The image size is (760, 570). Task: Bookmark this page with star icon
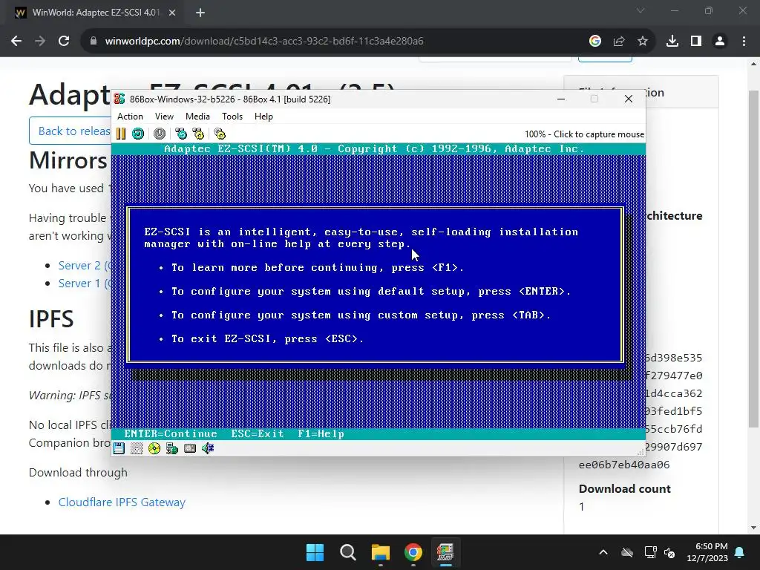[x=643, y=42]
